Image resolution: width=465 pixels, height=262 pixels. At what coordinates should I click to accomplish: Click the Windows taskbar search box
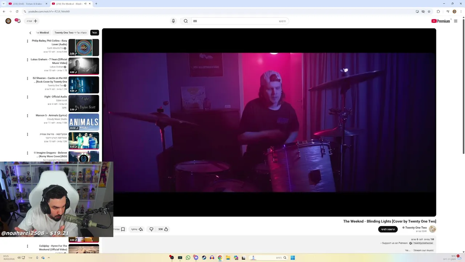point(268,258)
